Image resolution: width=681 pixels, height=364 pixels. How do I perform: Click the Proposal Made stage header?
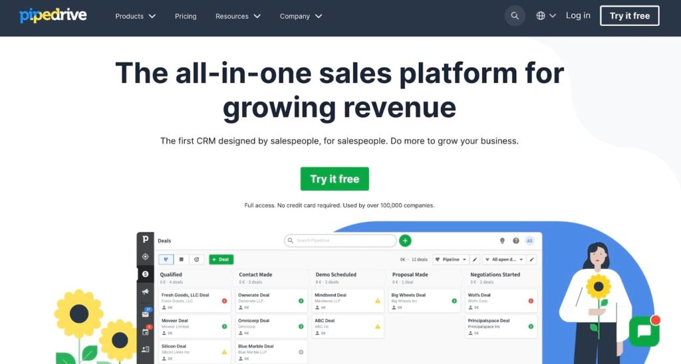[x=410, y=274]
